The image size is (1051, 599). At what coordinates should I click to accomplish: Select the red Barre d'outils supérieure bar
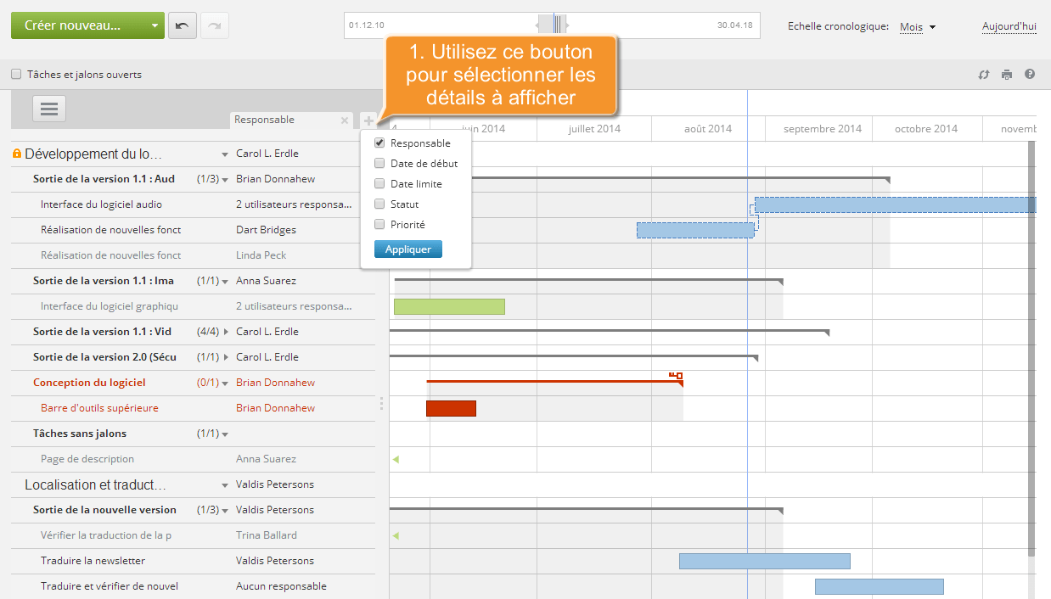click(x=451, y=408)
